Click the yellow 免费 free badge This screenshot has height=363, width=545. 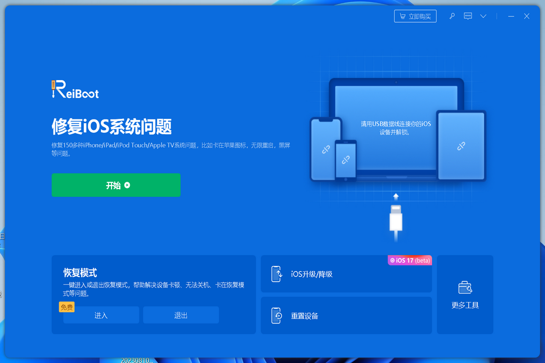[x=66, y=307]
